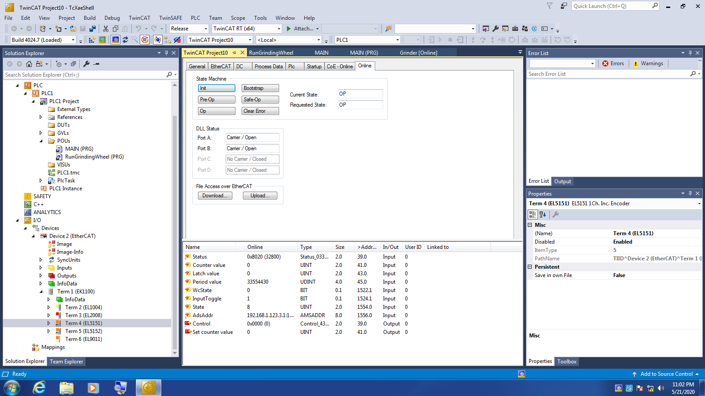Click the Clear Error button
This screenshot has width=705, height=396.
pos(260,111)
